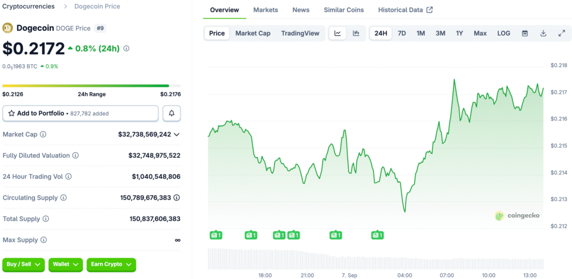Screen dimensions: 572x279
Task: Select the 3M time range
Action: [x=440, y=33]
